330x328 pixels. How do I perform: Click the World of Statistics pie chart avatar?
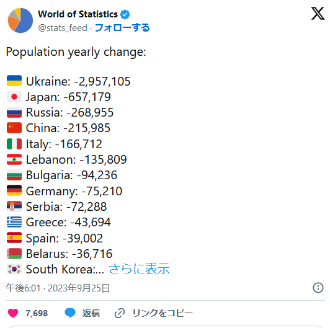click(x=20, y=20)
